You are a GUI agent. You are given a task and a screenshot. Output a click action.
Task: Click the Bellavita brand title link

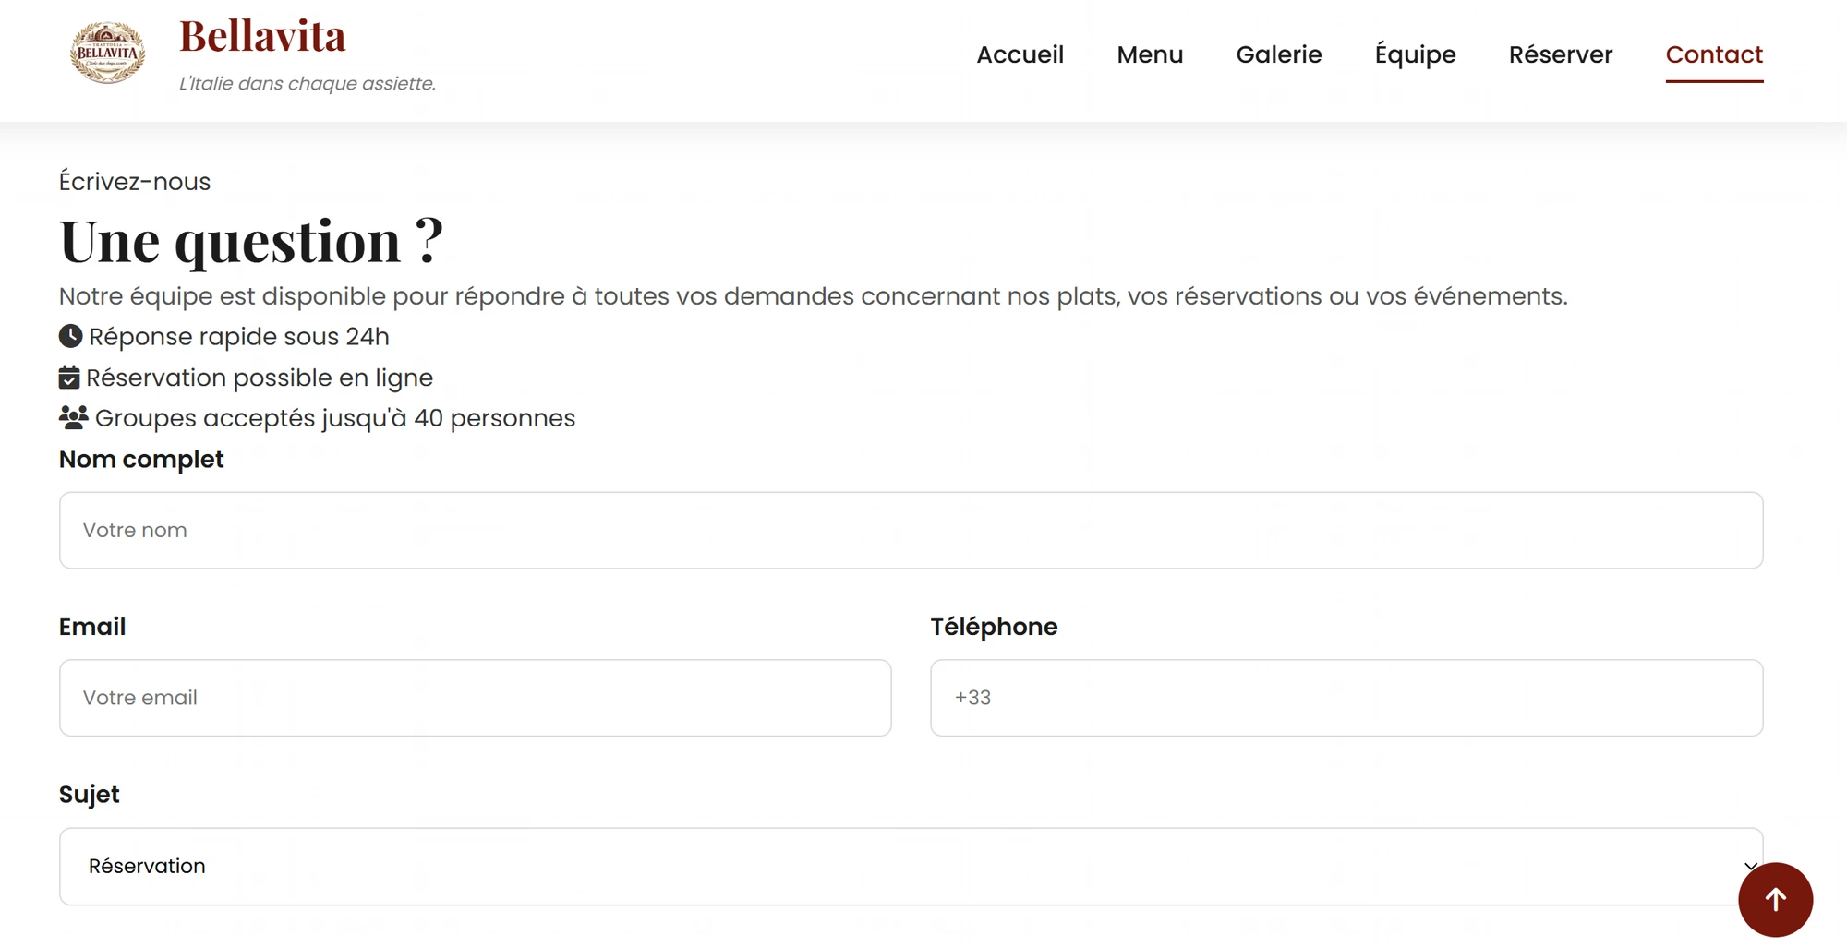coord(262,37)
